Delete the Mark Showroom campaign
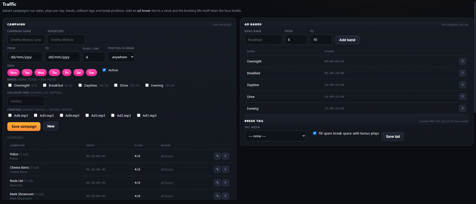 pyautogui.click(x=226, y=196)
